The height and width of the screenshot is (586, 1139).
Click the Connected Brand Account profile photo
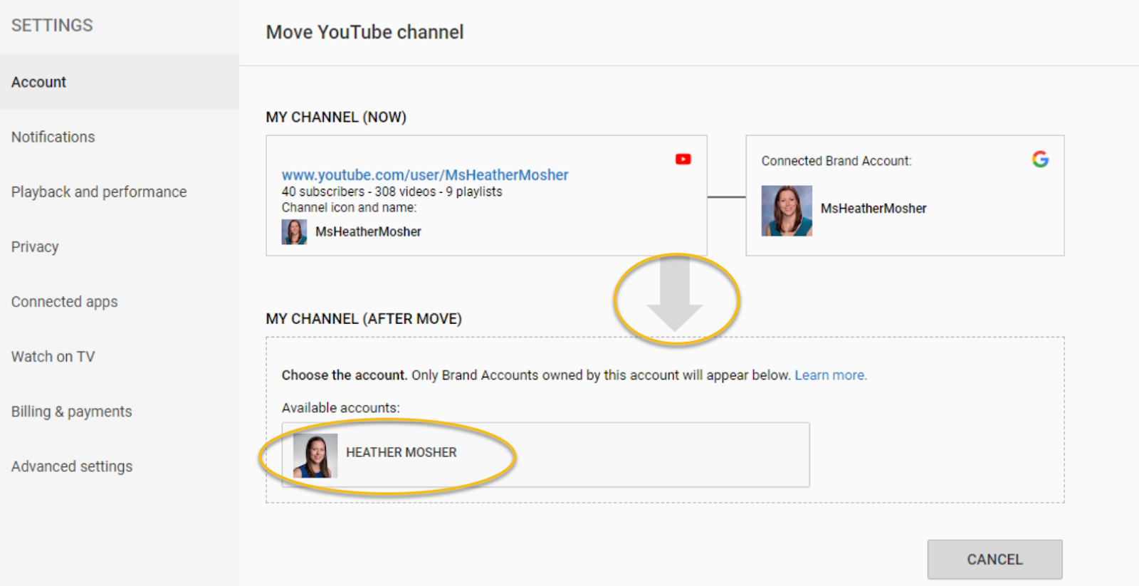click(x=787, y=211)
